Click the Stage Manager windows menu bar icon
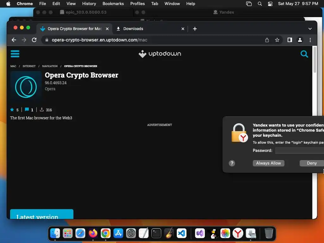Viewport: 324px width, 243px height. click(x=249, y=4)
